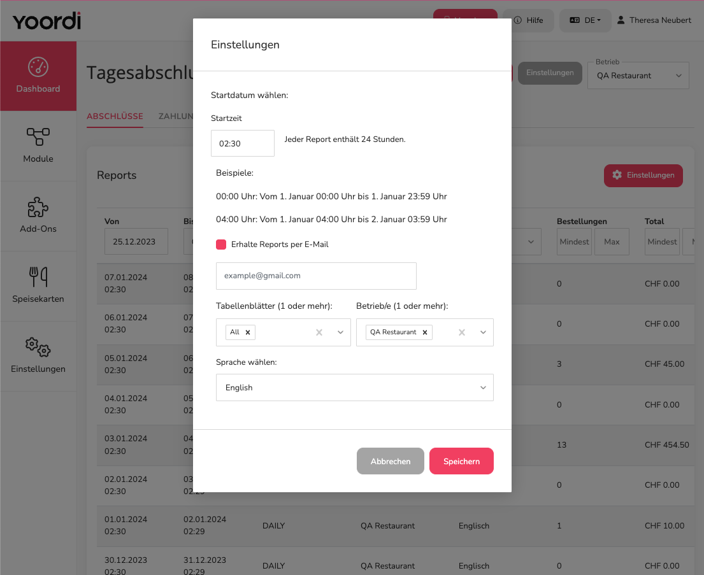Open the Module flowchart icon

[38, 137]
